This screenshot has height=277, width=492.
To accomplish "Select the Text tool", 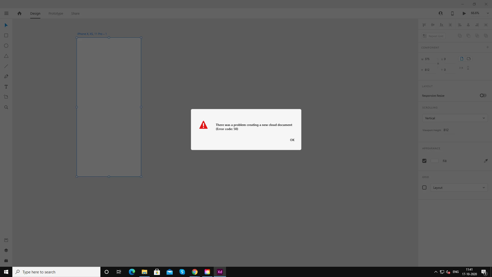I will coord(6,87).
